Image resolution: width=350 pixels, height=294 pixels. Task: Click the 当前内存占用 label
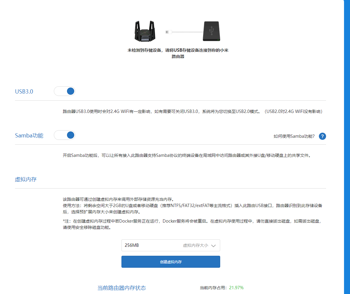214,288
